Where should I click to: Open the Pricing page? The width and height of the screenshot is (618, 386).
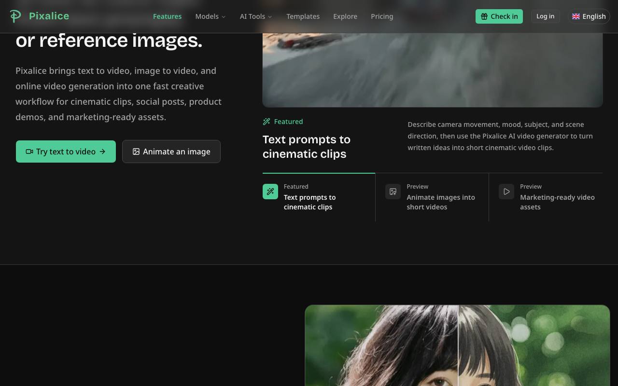[382, 16]
